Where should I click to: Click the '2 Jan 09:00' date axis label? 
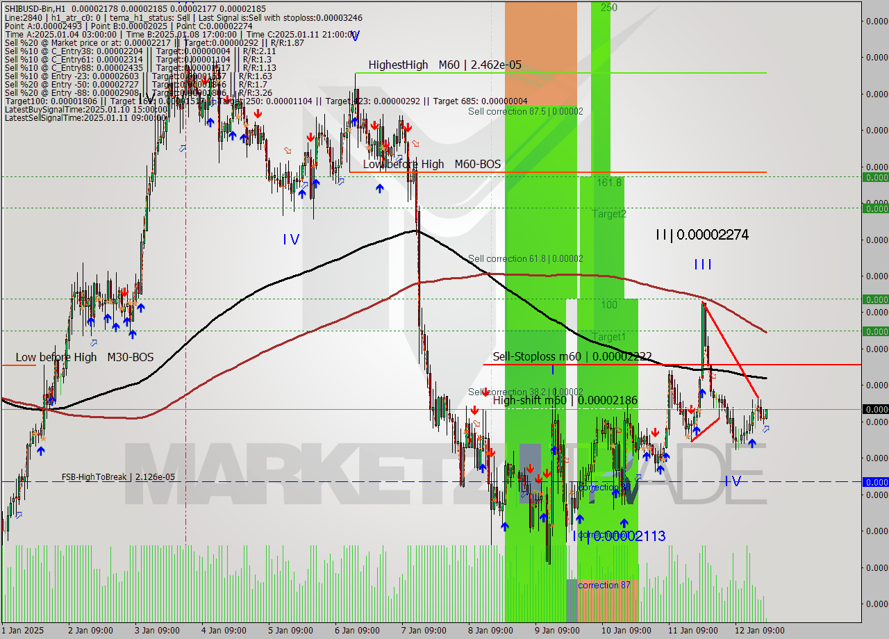pyautogui.click(x=90, y=631)
